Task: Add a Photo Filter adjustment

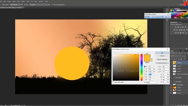Action: click(x=182, y=30)
